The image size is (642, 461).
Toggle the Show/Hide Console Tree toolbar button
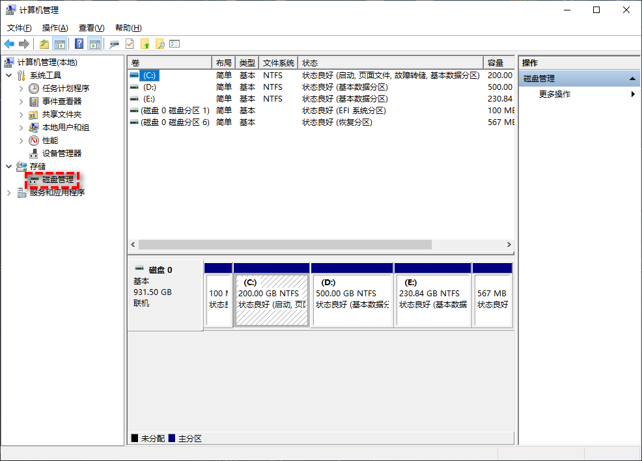60,44
